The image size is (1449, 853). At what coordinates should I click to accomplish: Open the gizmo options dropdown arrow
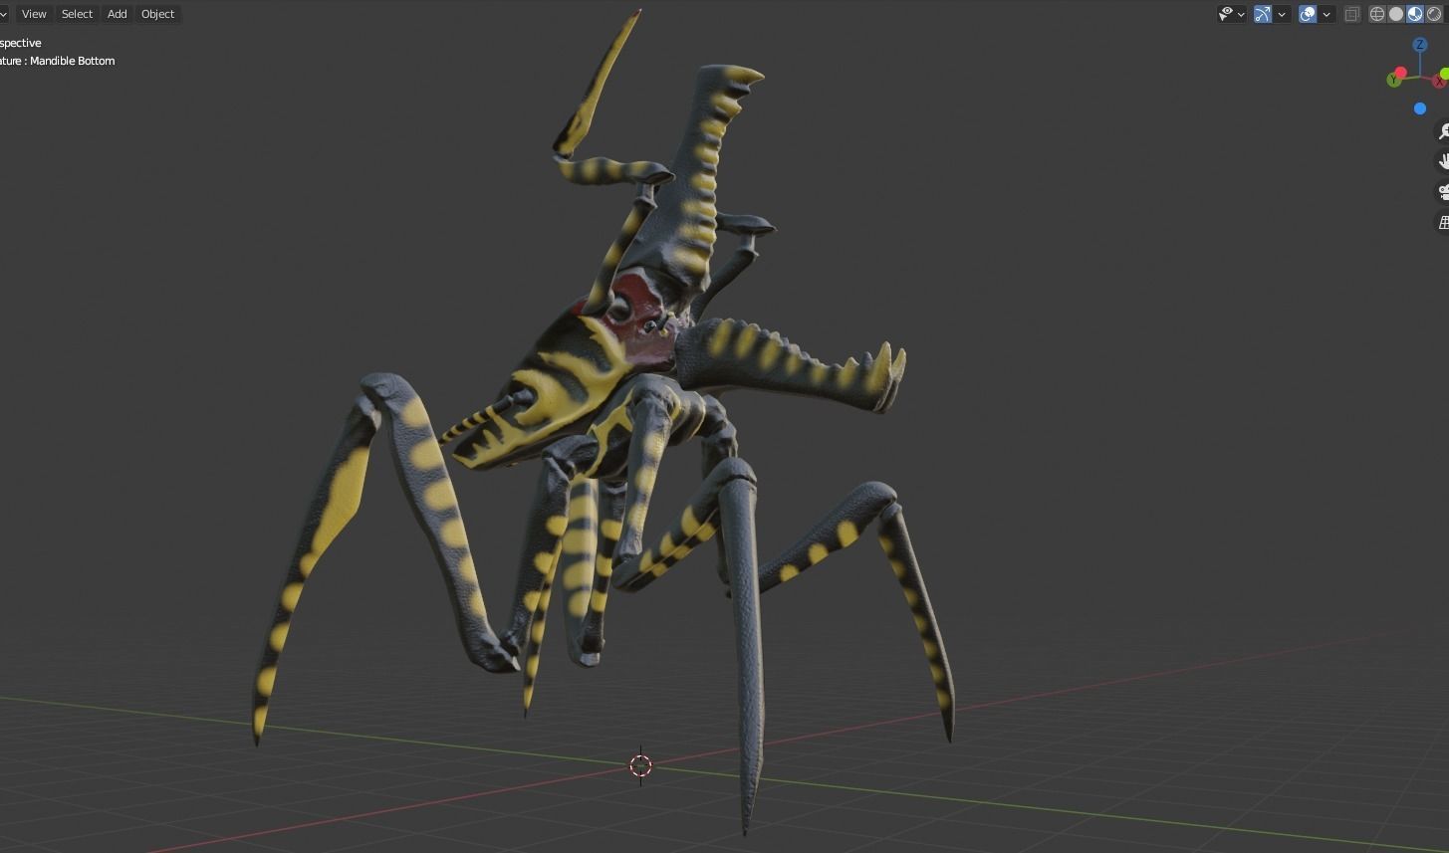[x=1282, y=14]
